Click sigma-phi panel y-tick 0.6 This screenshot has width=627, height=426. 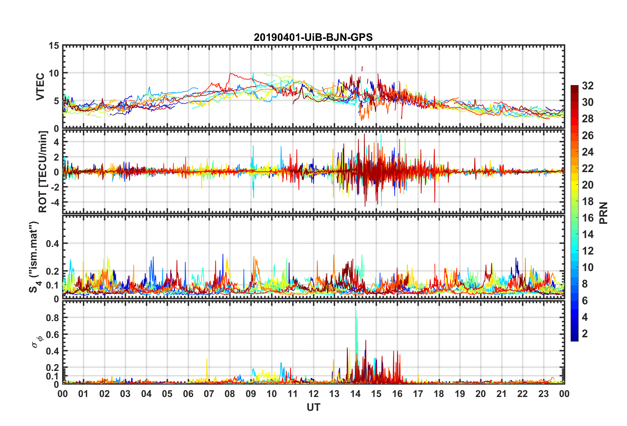(52, 334)
